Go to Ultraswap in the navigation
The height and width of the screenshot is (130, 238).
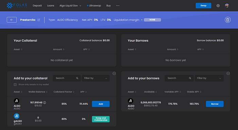click(94, 6)
